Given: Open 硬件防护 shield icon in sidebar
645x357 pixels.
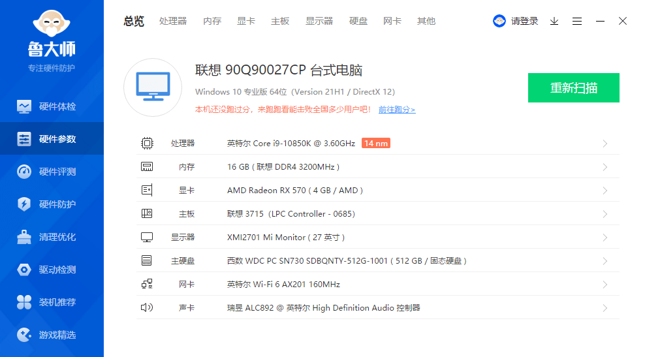Looking at the screenshot, I should 24,204.
